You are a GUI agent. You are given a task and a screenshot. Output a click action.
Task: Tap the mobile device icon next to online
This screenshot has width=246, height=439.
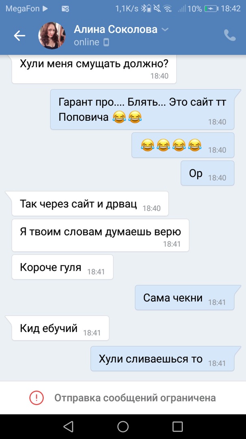pos(106,42)
